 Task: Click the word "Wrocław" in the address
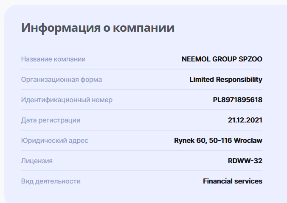(249, 141)
